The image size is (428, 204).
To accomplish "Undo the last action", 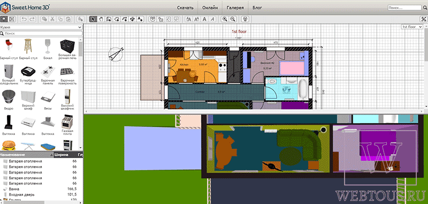I will click(x=24, y=19).
